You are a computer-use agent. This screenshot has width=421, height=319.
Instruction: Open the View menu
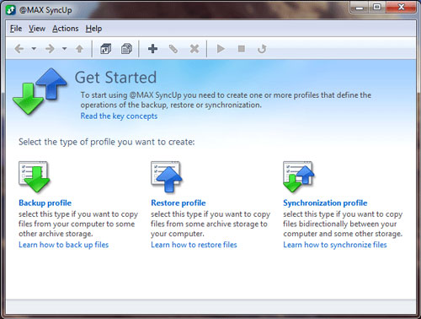[37, 29]
